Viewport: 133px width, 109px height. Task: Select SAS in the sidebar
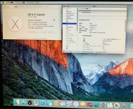(x=67, y=22)
